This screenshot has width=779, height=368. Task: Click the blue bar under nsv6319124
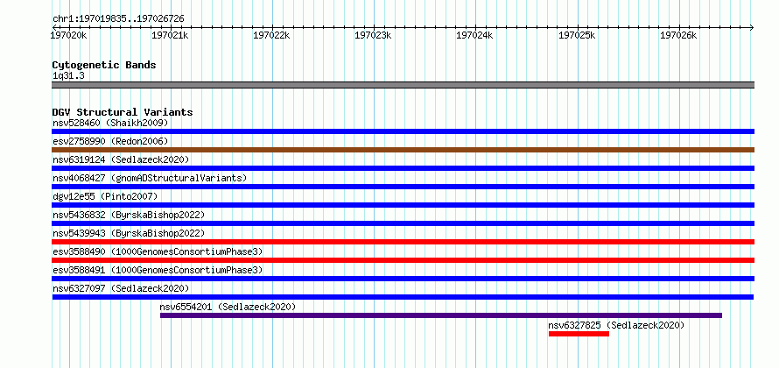[x=403, y=168]
